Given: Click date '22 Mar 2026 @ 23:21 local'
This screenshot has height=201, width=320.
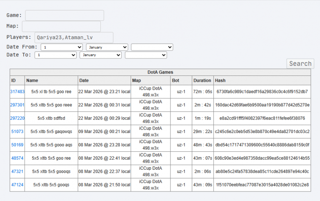Looking at the screenshot, I should (x=104, y=92).
